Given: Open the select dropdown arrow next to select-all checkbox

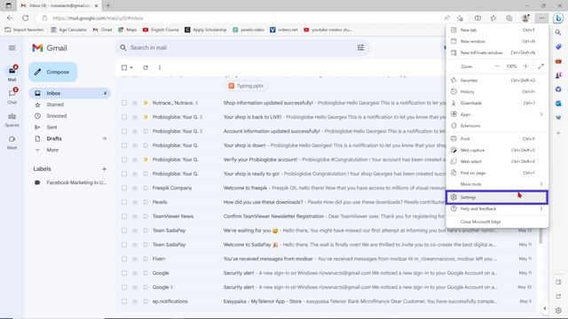Looking at the screenshot, I should pos(131,67).
